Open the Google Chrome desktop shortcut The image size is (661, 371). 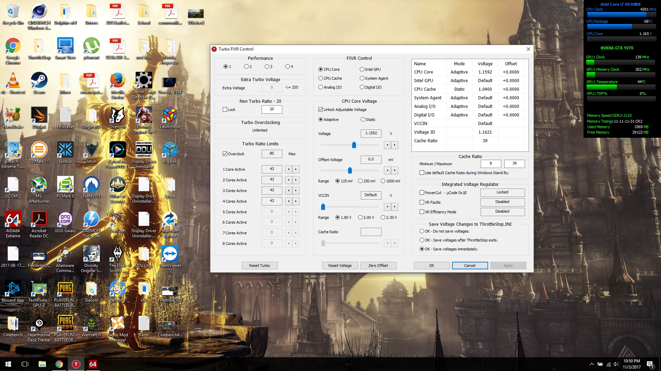pyautogui.click(x=13, y=51)
